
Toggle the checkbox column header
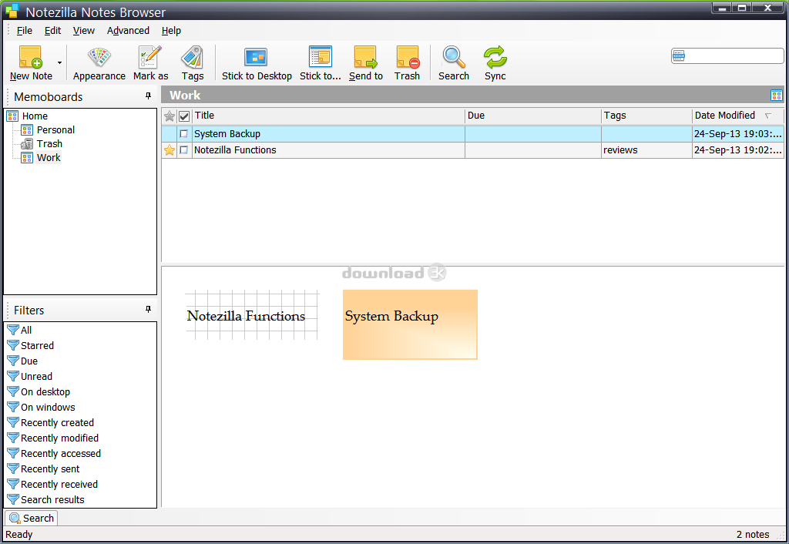184,116
